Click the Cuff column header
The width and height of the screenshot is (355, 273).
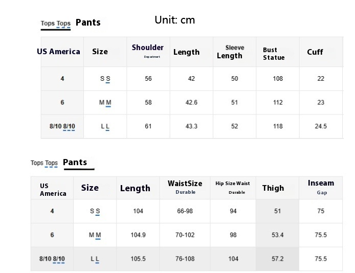pos(315,52)
